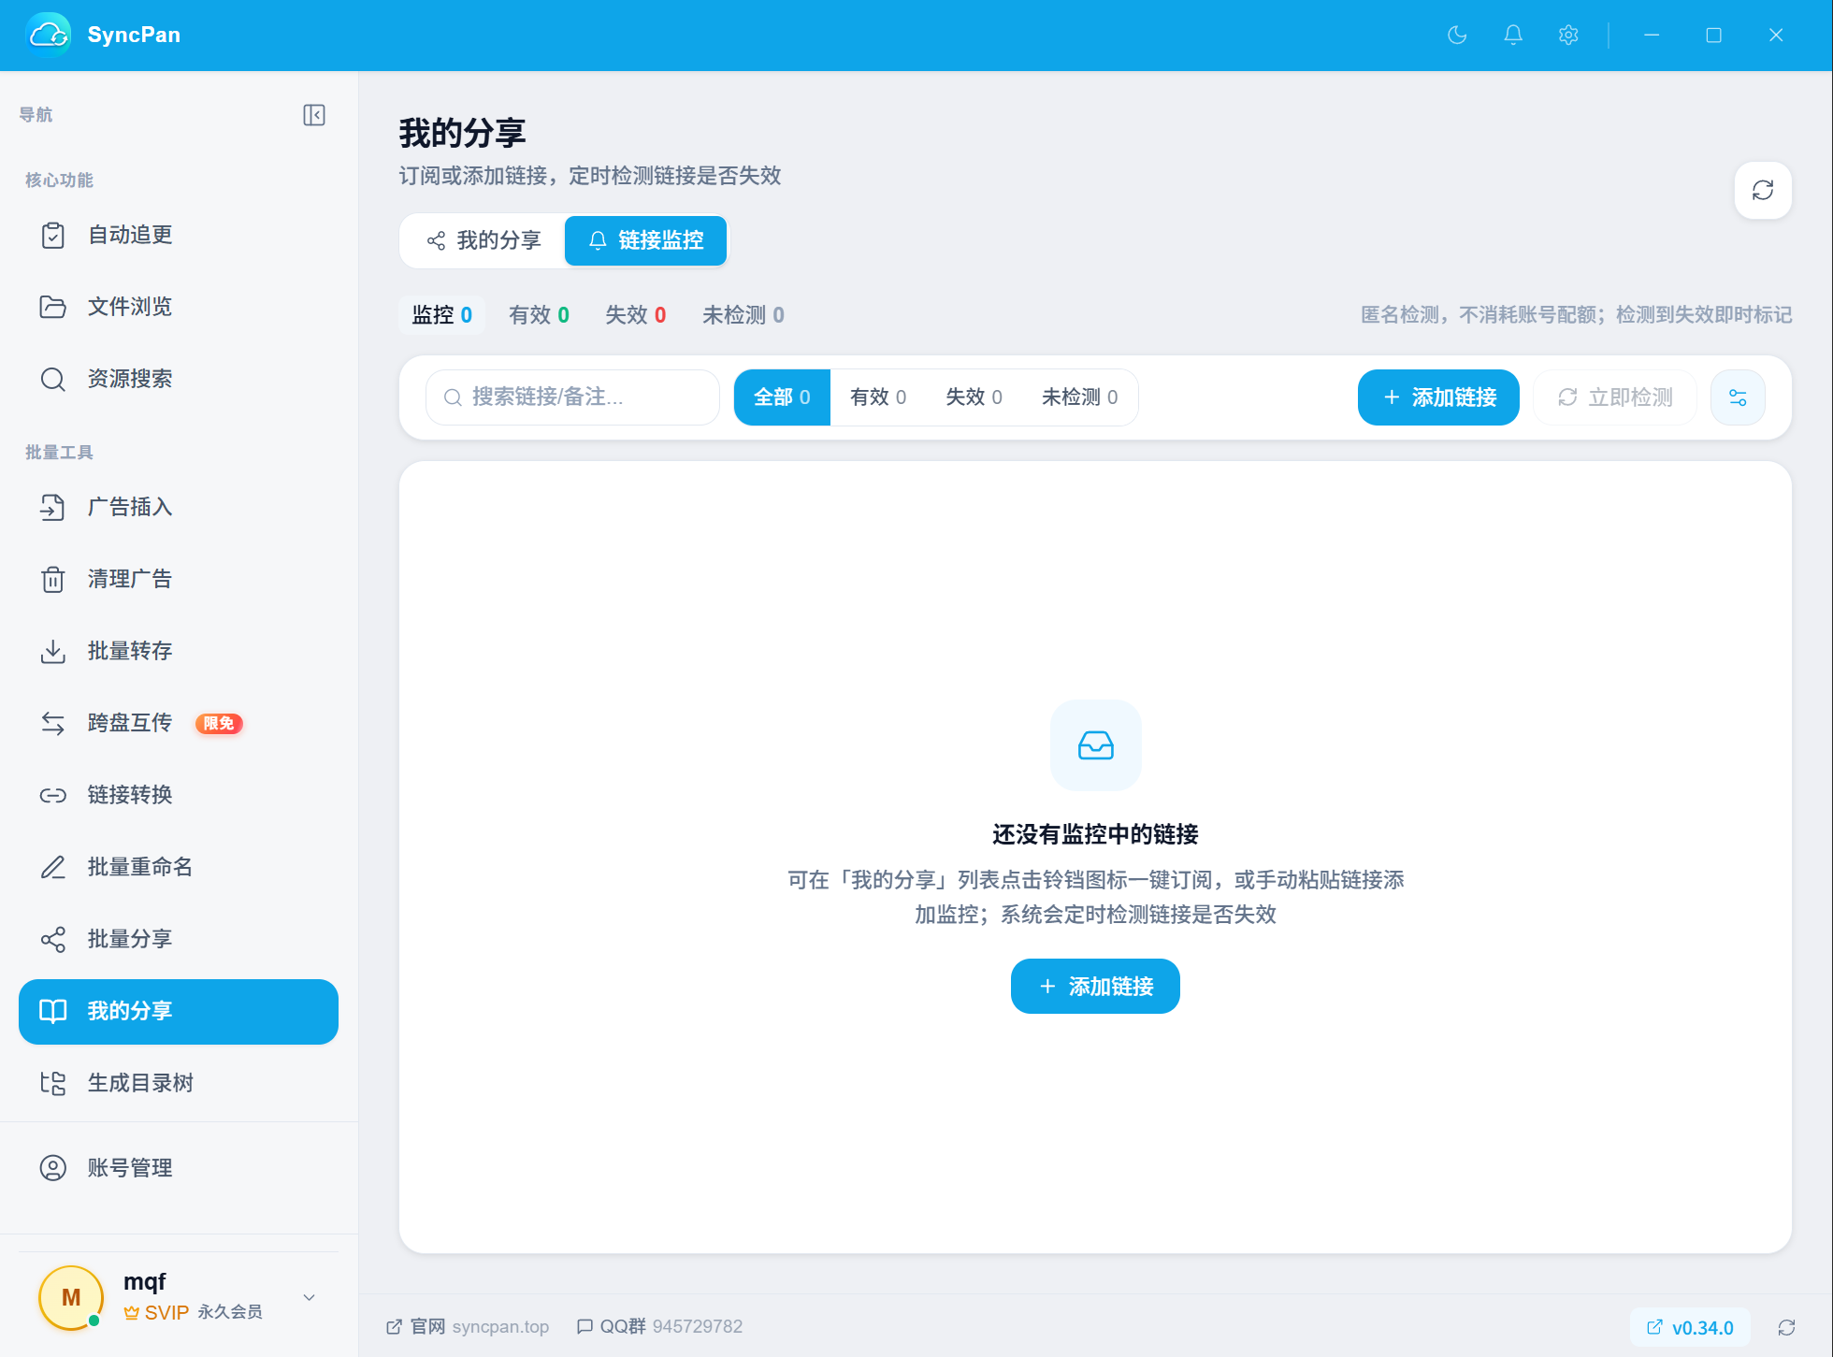Open 跨盘互传 tool

coord(179,723)
